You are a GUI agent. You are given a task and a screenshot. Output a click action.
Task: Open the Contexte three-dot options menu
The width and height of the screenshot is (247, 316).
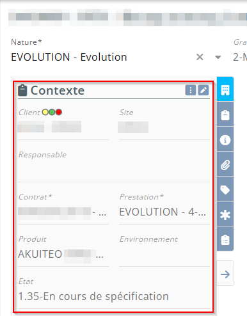tap(191, 90)
